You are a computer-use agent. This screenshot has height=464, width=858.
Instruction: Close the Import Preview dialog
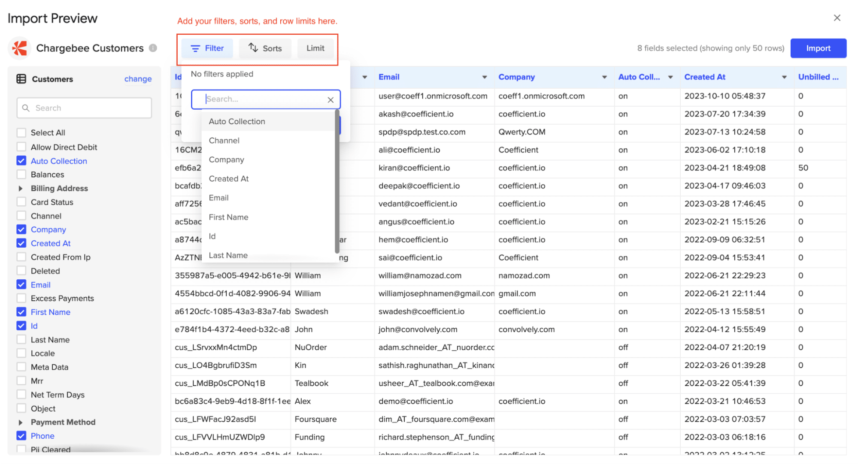[837, 18]
